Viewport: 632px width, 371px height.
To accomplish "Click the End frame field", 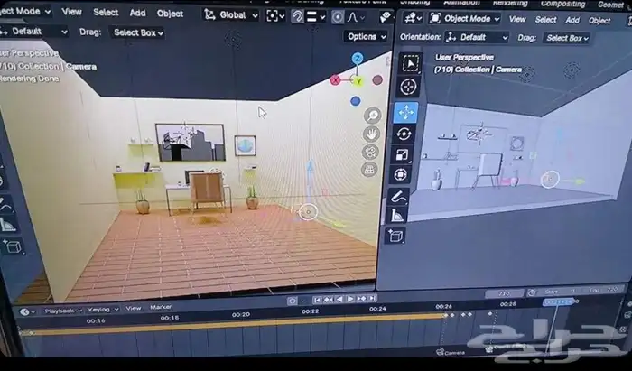I will tap(604, 290).
